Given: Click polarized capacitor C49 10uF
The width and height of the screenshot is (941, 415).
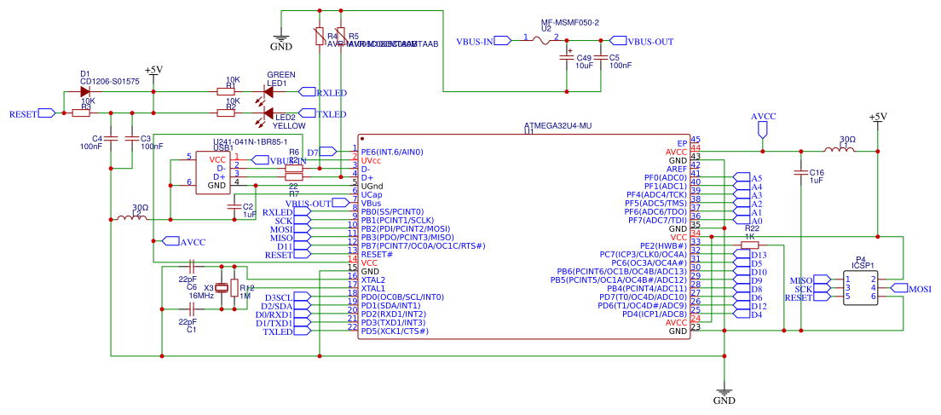Looking at the screenshot, I should 567,58.
